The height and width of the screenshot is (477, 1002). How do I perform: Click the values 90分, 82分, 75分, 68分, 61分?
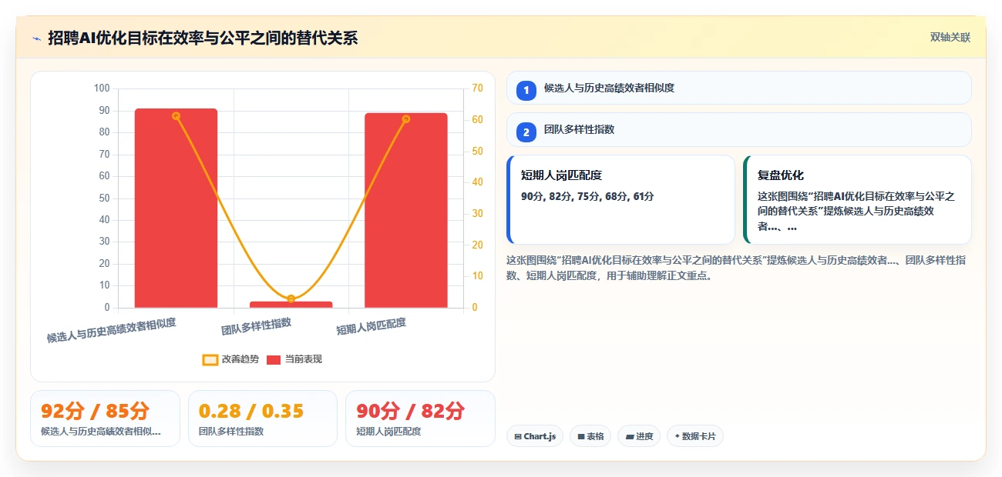pos(587,197)
